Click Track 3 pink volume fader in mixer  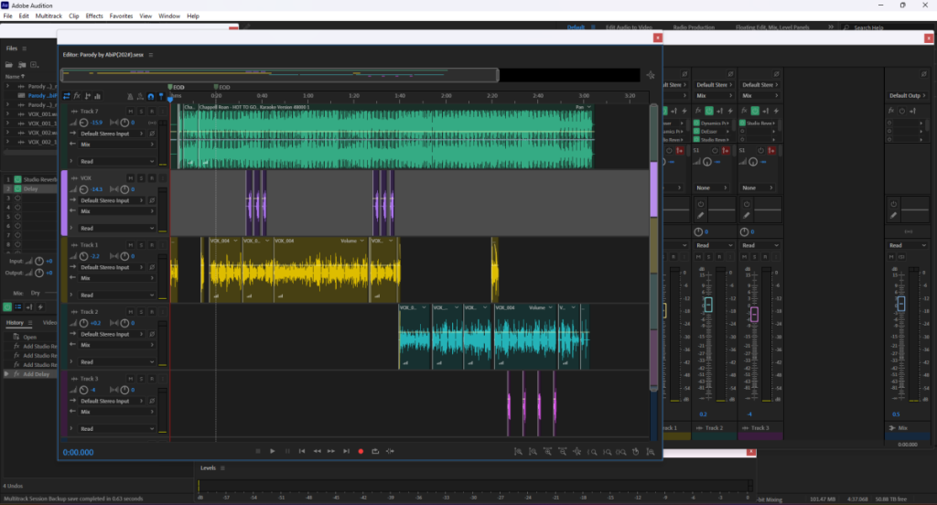754,314
